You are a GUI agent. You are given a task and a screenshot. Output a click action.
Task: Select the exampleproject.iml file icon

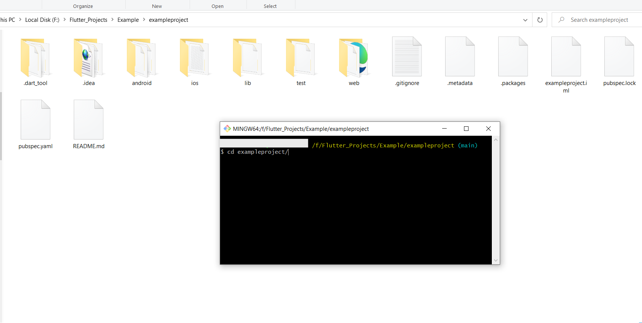point(566,56)
